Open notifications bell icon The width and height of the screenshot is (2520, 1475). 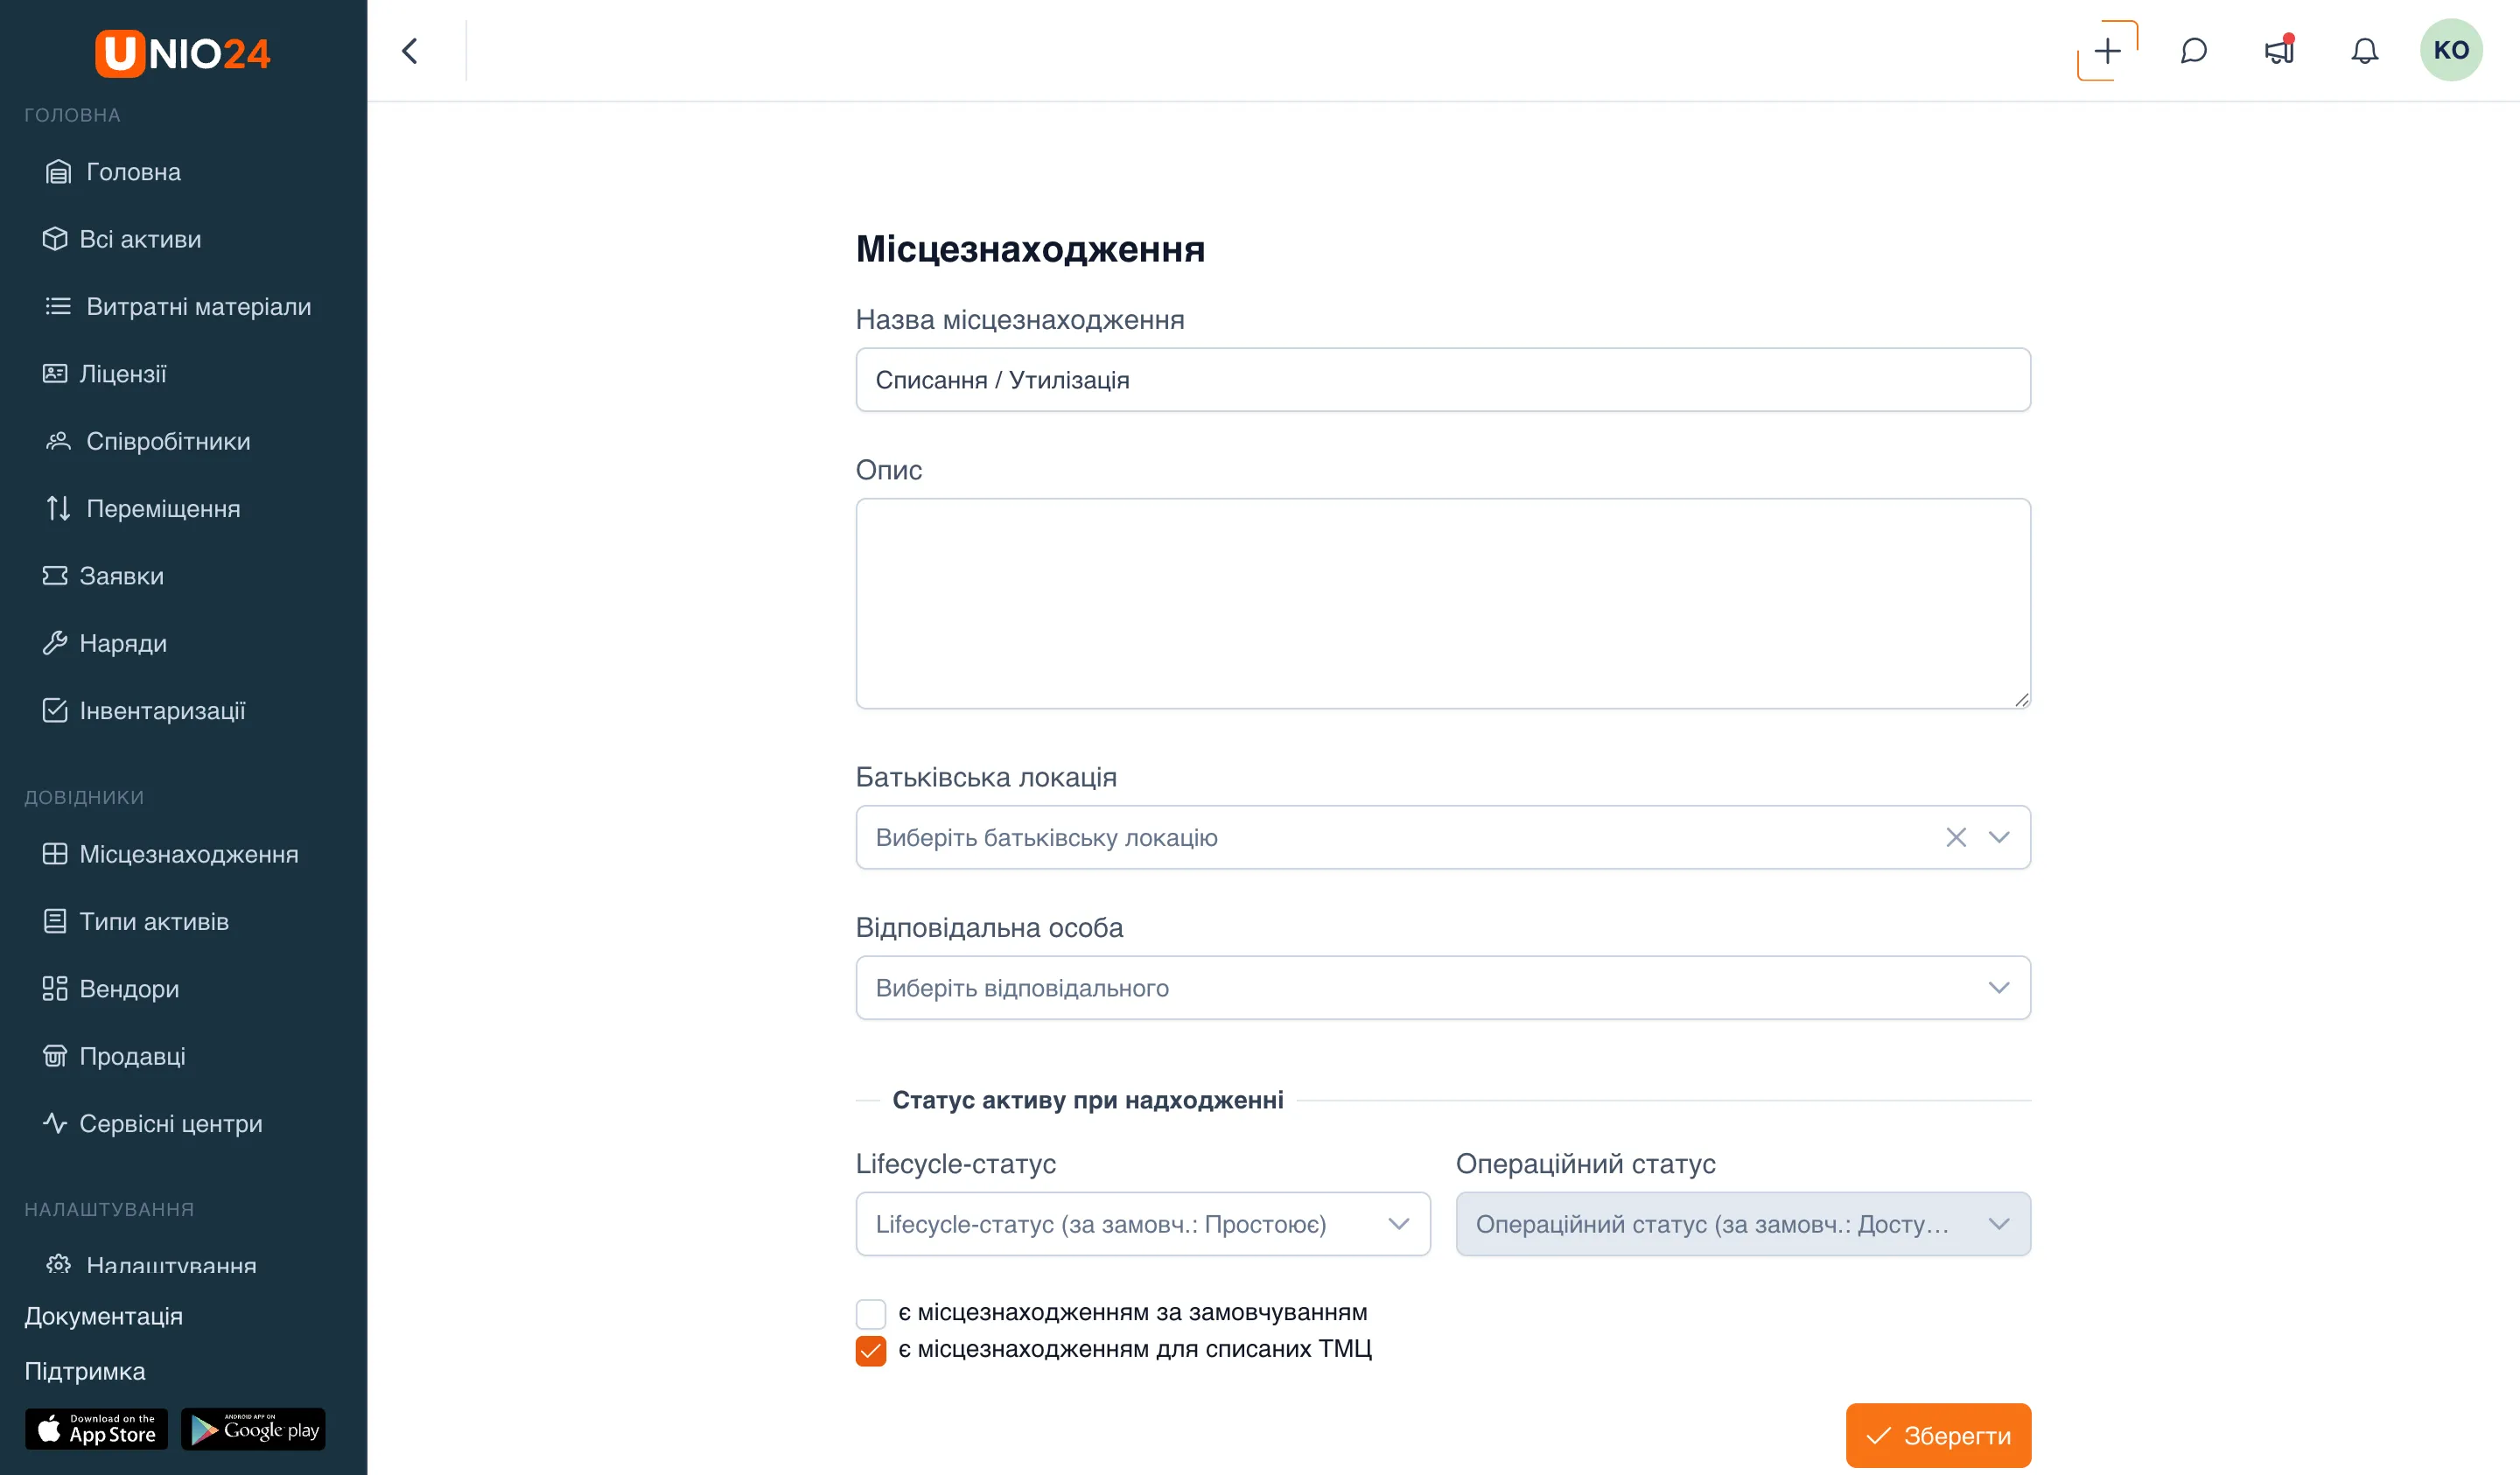pyautogui.click(x=2364, y=51)
